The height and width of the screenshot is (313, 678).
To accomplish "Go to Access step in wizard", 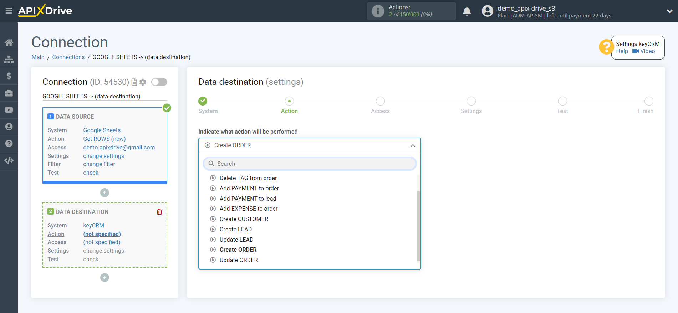I will 380,101.
